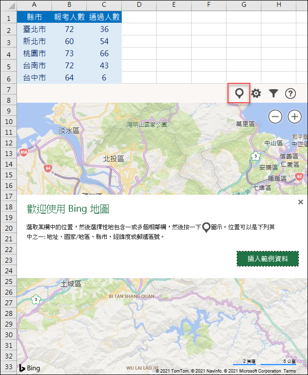This screenshot has width=308, height=375.
Task: Click the 七堵區 label on the map
Action: (262, 187)
